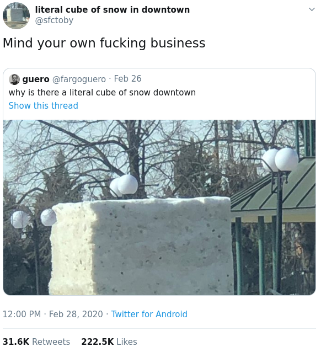Click the quoted tweet text about snow cube
Viewport: 321px width, 352px height.
(102, 93)
